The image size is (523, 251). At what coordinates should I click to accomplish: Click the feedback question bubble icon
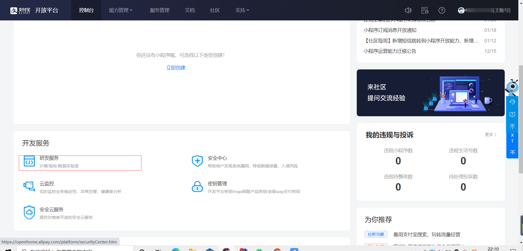pyautogui.click(x=512, y=114)
